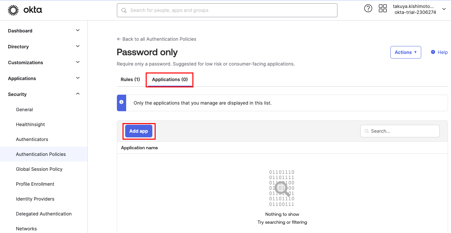Click the back arrow to Authentication Policies
Screen dimensions: 451x233
[x=119, y=39]
